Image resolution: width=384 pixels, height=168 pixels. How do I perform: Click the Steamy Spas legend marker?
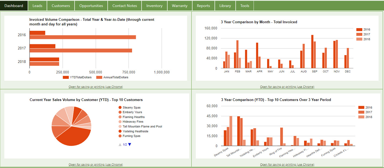[x=120, y=107]
